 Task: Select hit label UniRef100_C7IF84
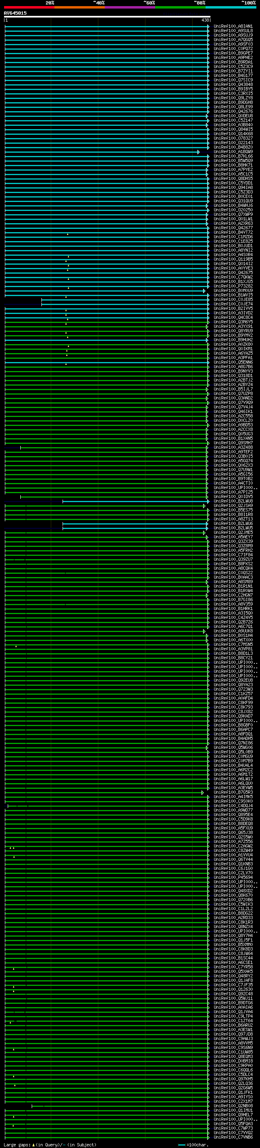[233, 554]
